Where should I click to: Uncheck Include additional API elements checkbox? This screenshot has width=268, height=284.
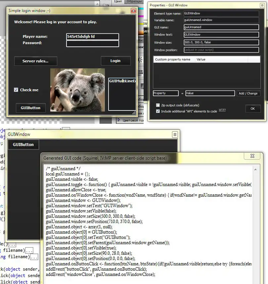coord(158,111)
